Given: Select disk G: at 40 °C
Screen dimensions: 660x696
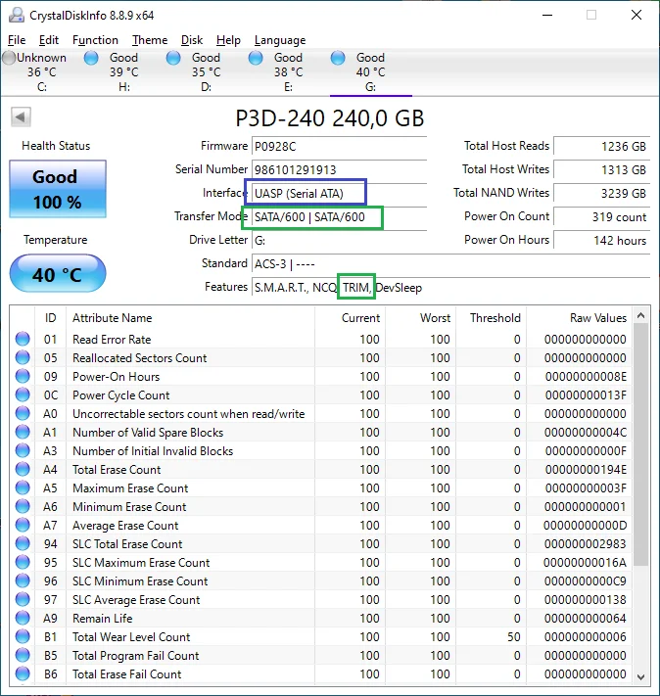Looking at the screenshot, I should [x=371, y=71].
